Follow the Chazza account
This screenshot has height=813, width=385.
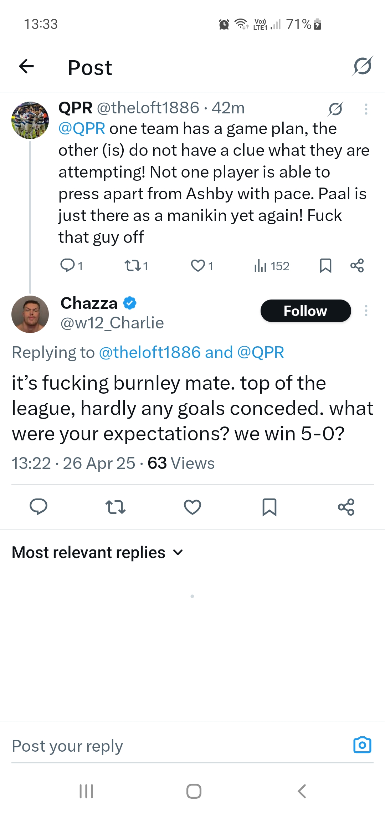[306, 311]
